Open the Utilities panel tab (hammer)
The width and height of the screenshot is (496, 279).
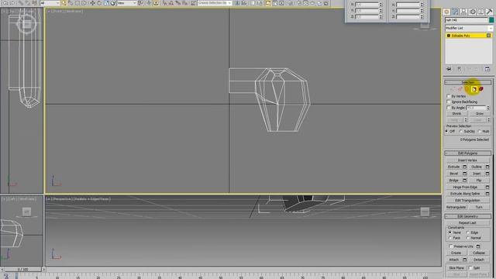pyautogui.click(x=489, y=12)
